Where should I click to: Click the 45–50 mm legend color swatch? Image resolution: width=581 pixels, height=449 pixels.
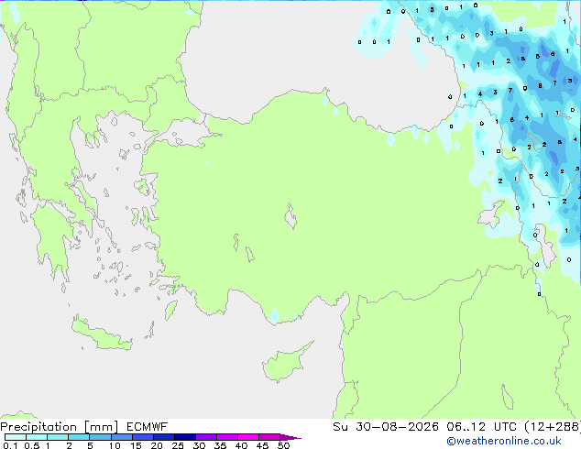pyautogui.click(x=269, y=437)
